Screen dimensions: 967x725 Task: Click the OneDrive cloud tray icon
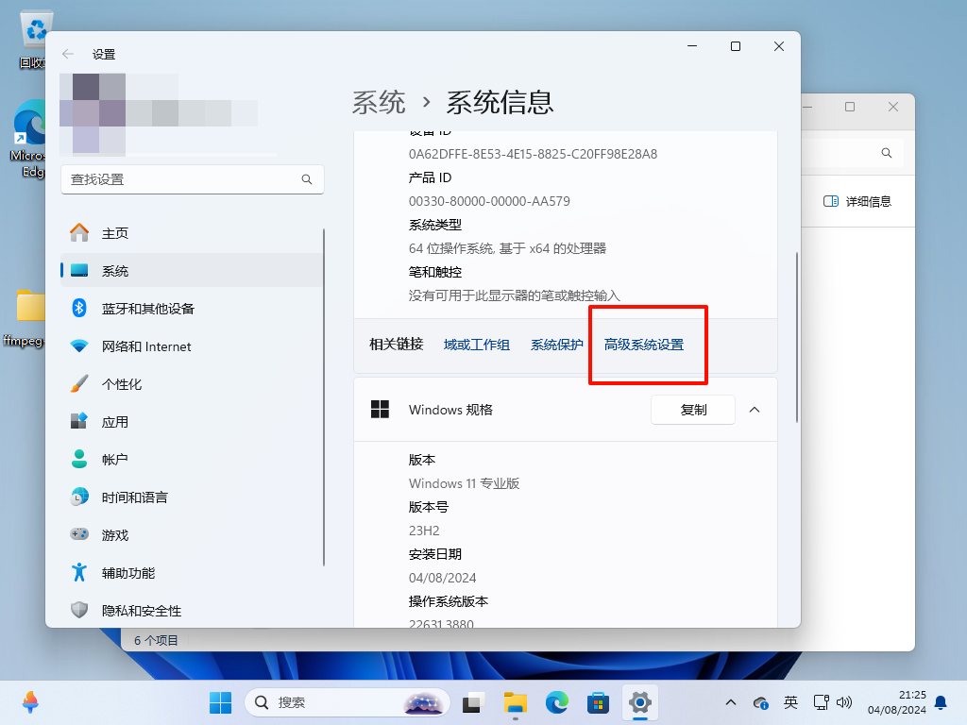pos(760,702)
